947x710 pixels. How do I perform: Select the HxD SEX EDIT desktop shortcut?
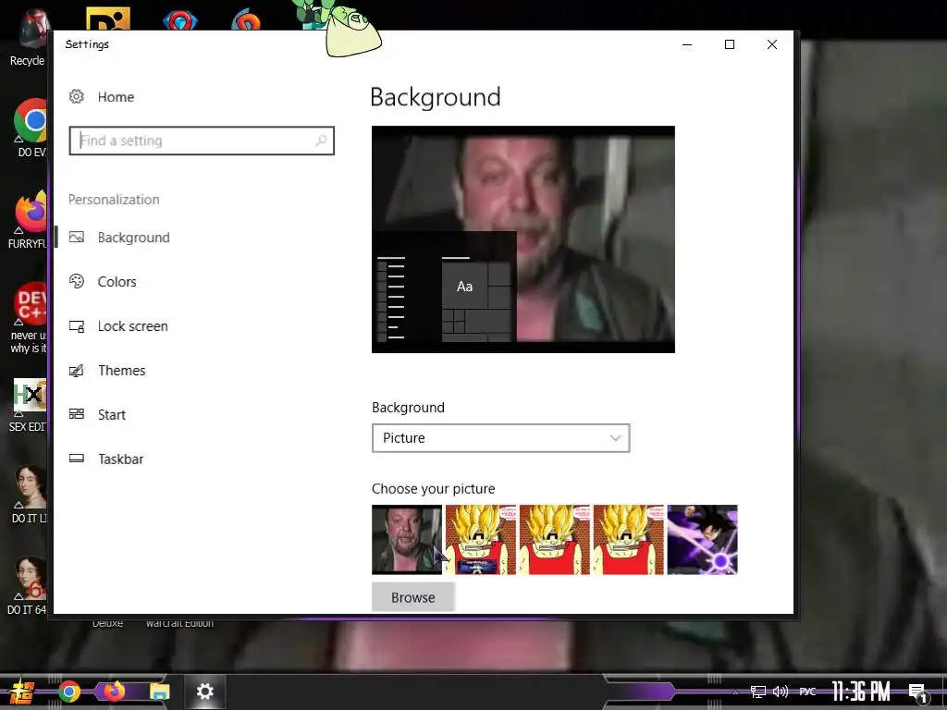click(28, 406)
